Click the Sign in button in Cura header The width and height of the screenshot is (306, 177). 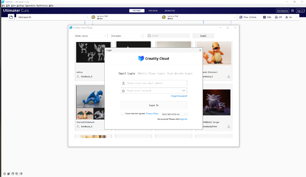tap(300, 11)
